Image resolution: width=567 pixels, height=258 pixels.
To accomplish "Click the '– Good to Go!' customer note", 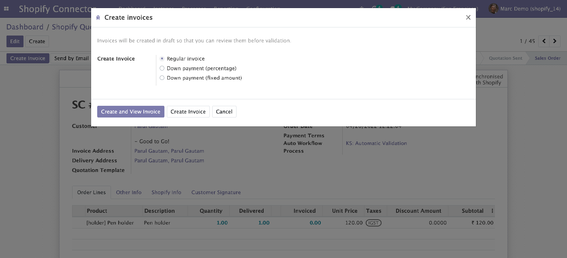I will pyautogui.click(x=152, y=142).
